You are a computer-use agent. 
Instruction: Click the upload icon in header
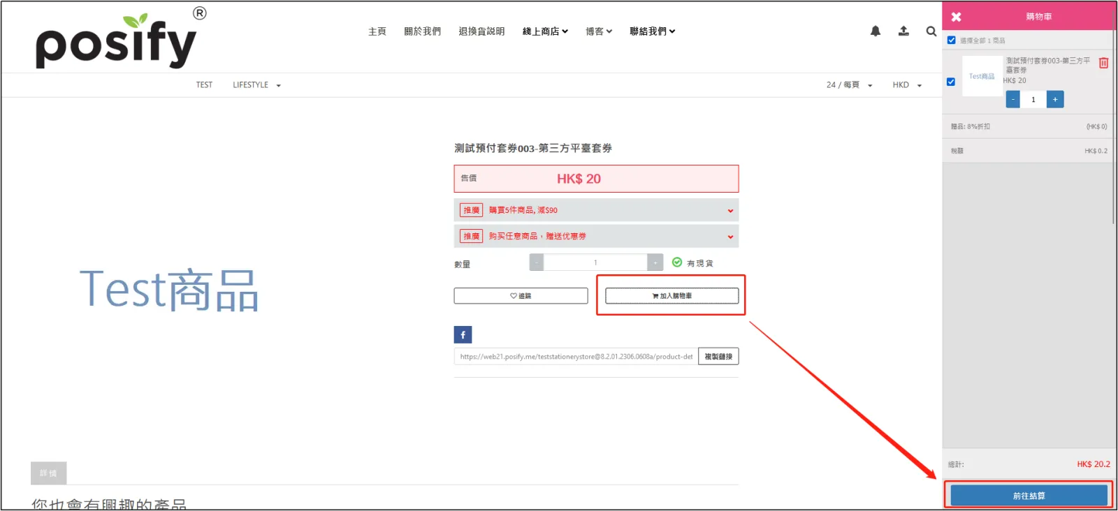pyautogui.click(x=903, y=31)
